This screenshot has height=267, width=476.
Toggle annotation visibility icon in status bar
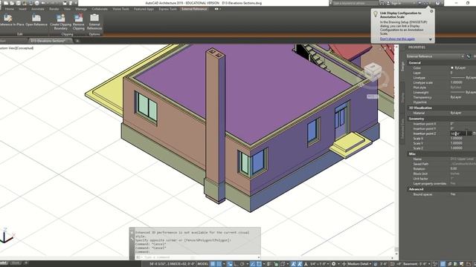click(293, 264)
